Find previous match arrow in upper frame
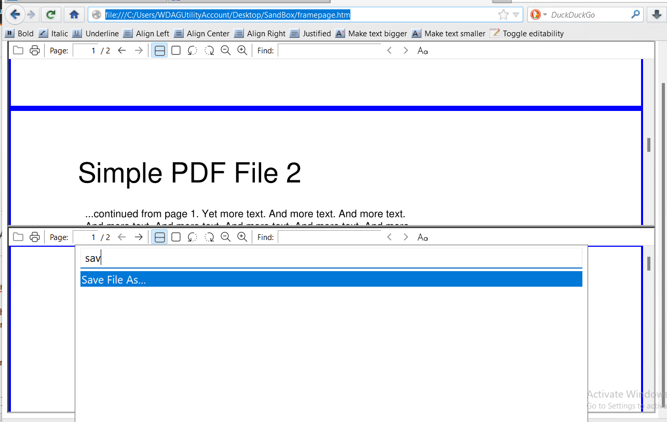667x422 pixels. [389, 50]
